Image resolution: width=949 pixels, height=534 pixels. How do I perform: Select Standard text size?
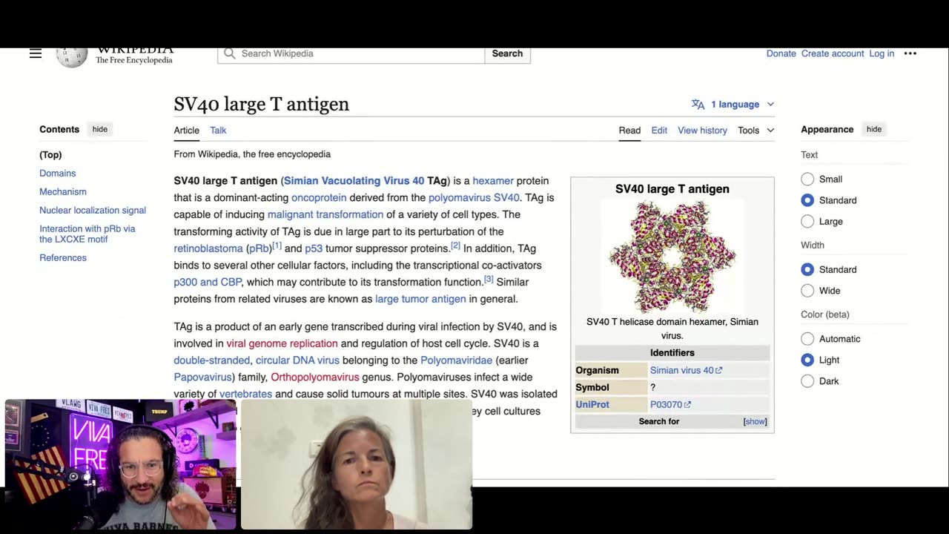pyautogui.click(x=807, y=200)
